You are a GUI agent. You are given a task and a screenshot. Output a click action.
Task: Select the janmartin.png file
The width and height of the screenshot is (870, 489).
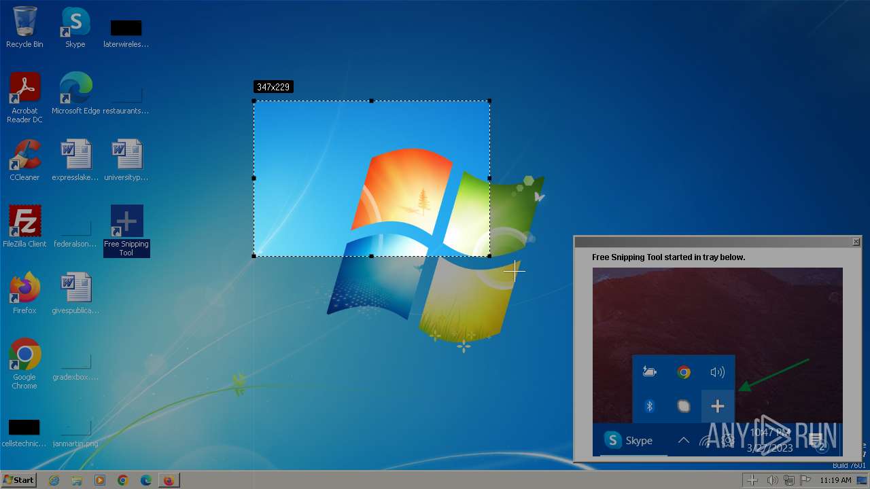coord(75,433)
